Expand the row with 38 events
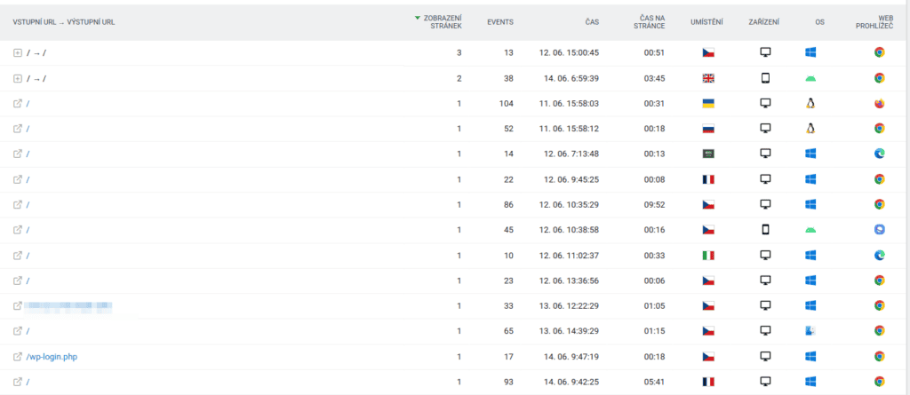Image resolution: width=910 pixels, height=395 pixels. (x=17, y=78)
